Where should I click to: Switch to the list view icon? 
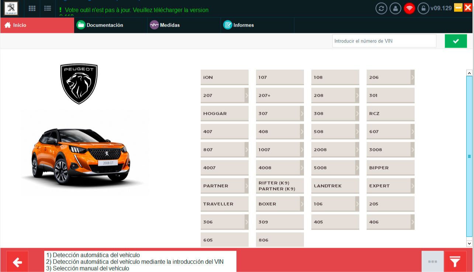pos(48,8)
